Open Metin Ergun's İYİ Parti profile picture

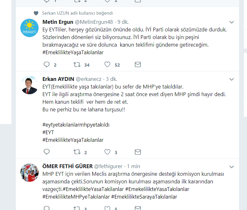[29, 28]
